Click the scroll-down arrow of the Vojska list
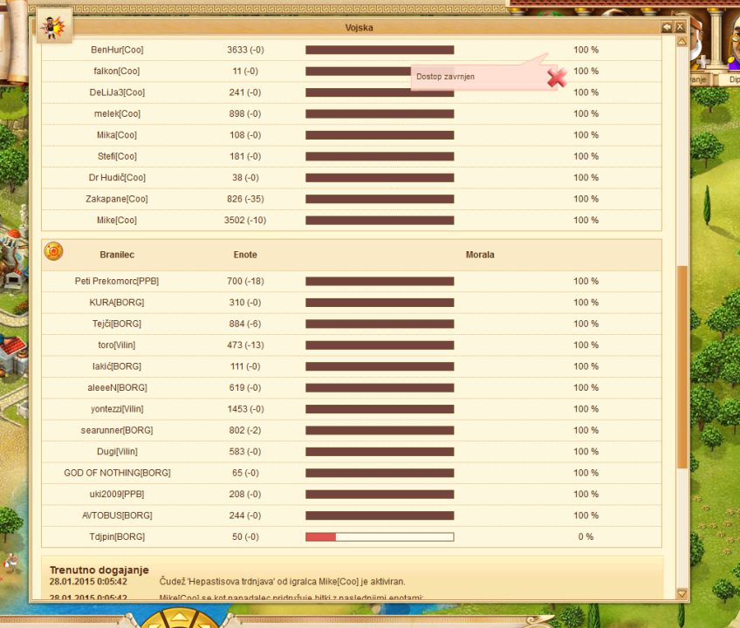This screenshot has width=740, height=628. (x=682, y=594)
